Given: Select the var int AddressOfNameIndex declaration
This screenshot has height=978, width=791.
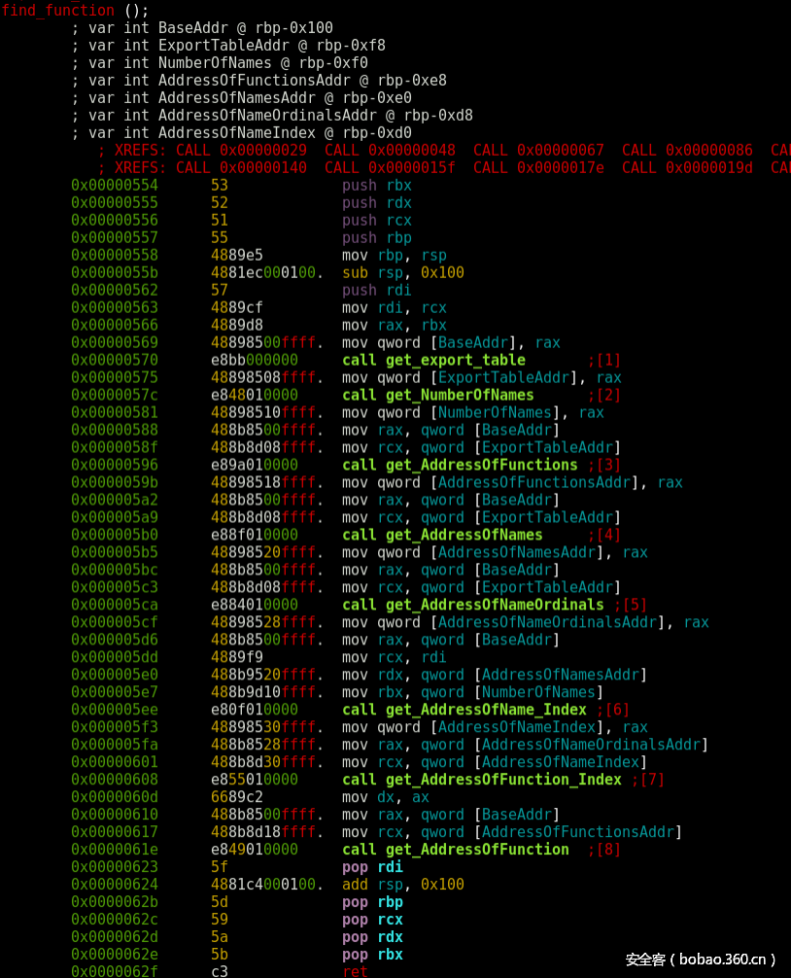Looking at the screenshot, I should (249, 132).
